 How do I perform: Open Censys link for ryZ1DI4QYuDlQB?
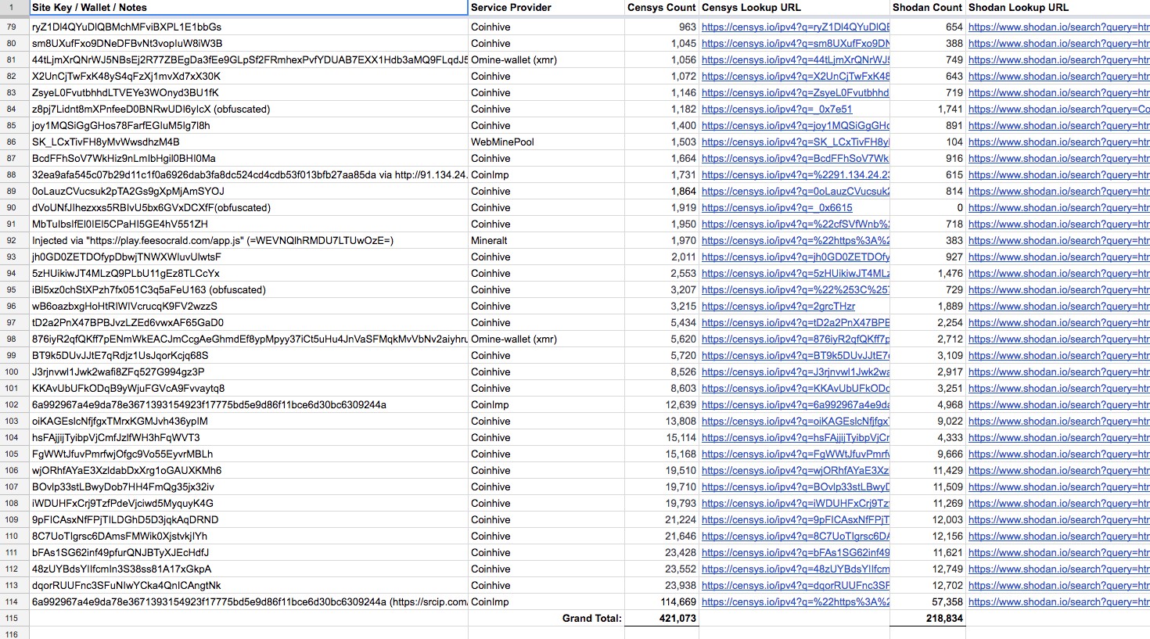pyautogui.click(x=796, y=27)
